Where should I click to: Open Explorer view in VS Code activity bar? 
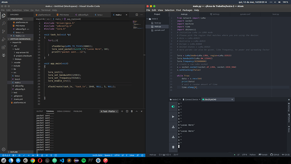(3, 16)
